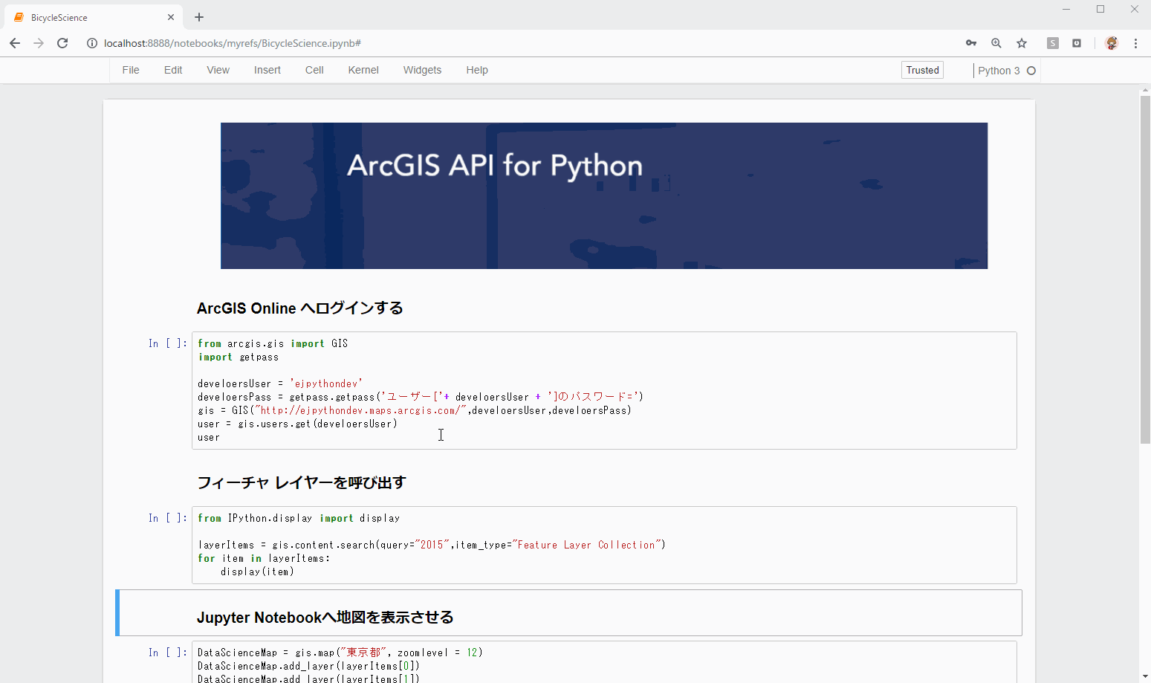1151x683 pixels.
Task: Open a new browser tab
Action: (199, 17)
